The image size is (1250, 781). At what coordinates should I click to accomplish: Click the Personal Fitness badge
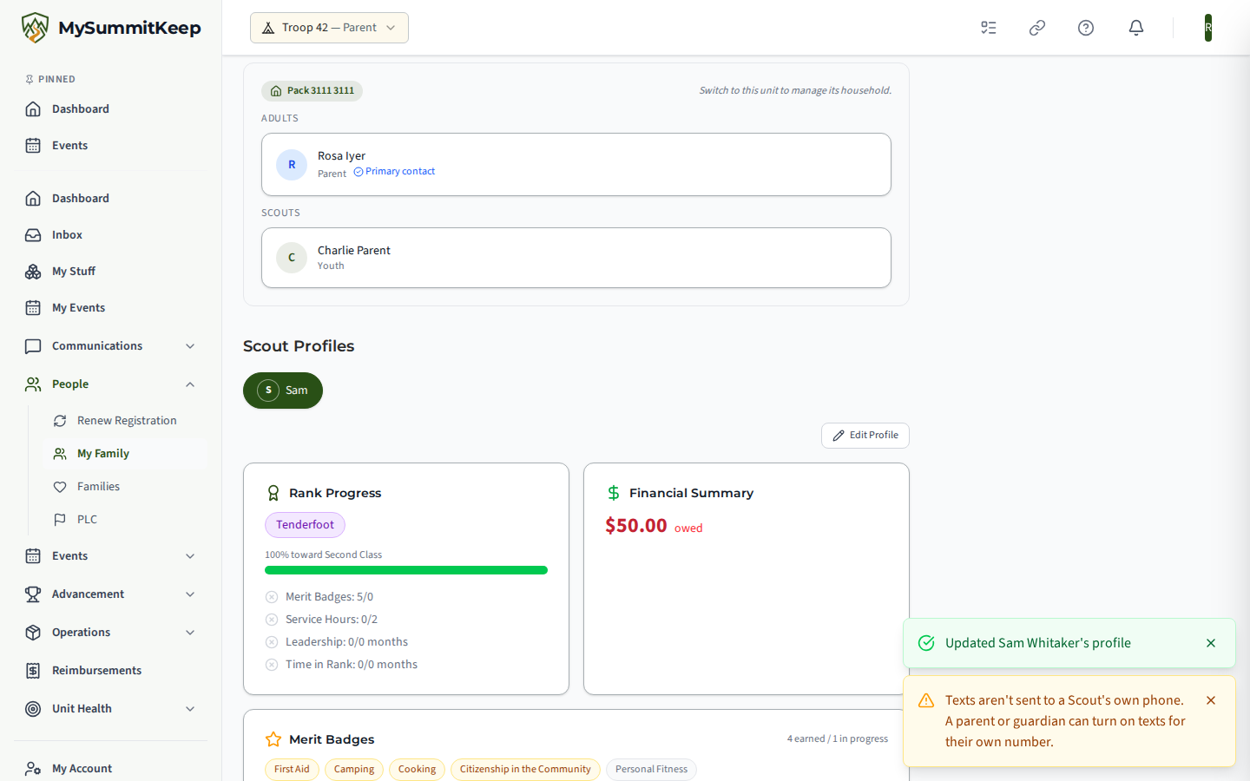[651, 770]
